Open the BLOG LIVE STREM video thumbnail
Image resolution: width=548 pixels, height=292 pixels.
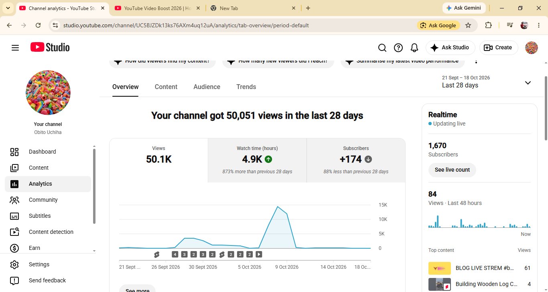[440, 268]
